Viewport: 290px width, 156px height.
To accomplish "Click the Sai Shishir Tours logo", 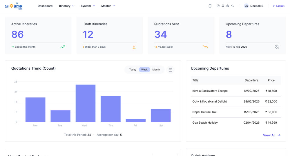I will pos(14,6).
